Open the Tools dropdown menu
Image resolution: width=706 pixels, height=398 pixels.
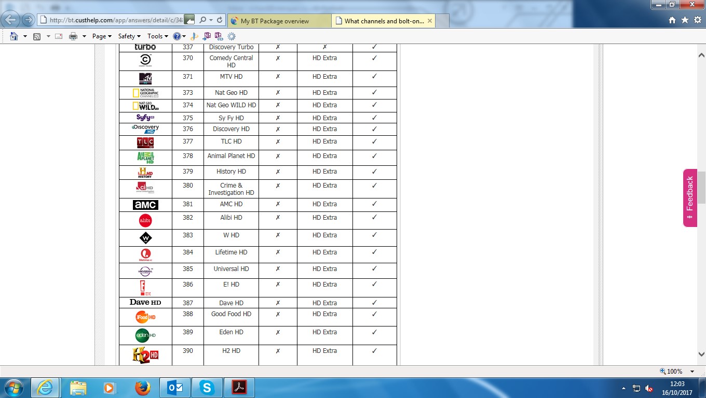158,36
